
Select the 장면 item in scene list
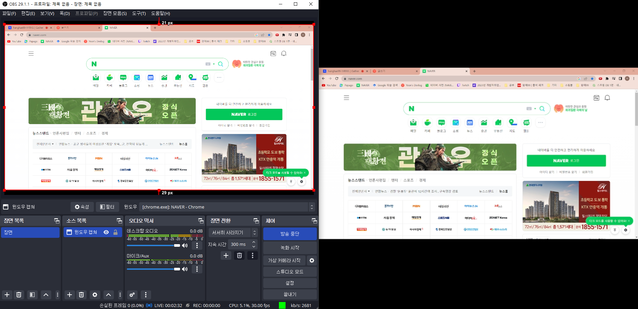point(30,232)
